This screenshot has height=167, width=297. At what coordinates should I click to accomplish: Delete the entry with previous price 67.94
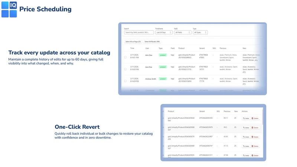click(255, 155)
